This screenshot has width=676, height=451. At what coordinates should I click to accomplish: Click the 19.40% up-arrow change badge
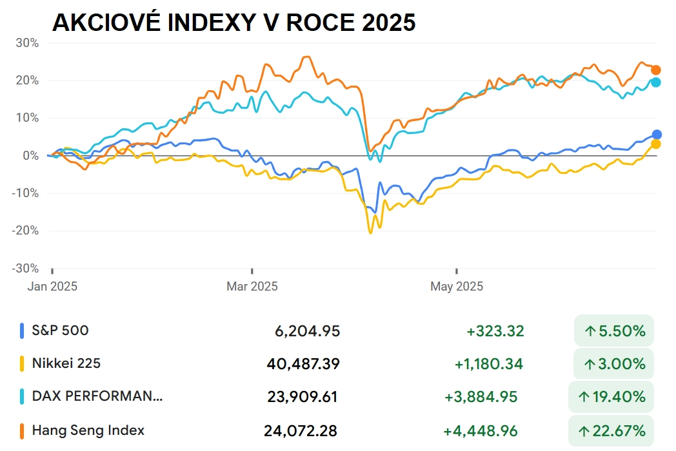611,397
